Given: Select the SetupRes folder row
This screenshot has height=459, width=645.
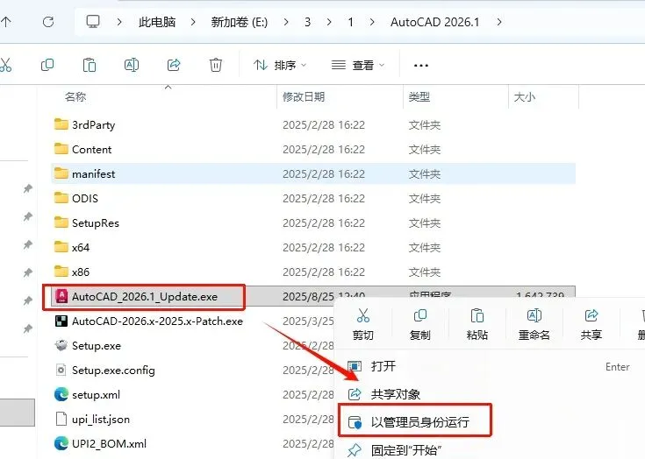Looking at the screenshot, I should tap(313, 222).
